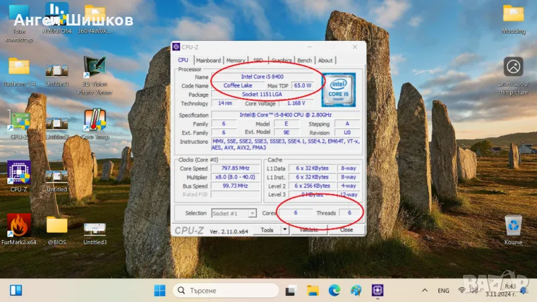Open File Explorer from the taskbar
Screen dimensions: 537x302
(312, 291)
